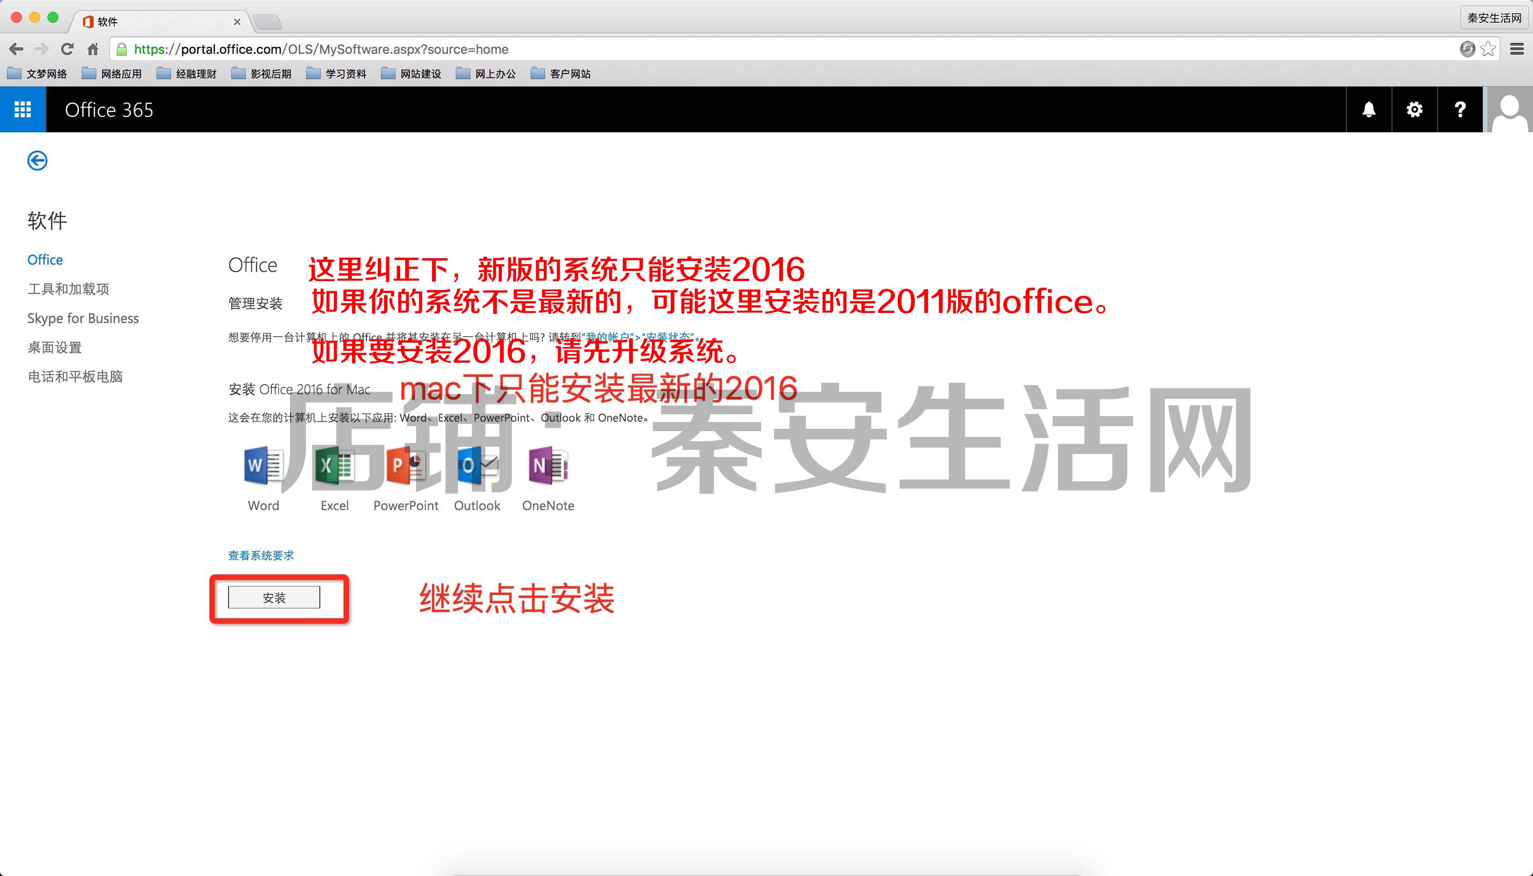
Task: Click the PowerPoint label under its icon
Action: coord(406,506)
